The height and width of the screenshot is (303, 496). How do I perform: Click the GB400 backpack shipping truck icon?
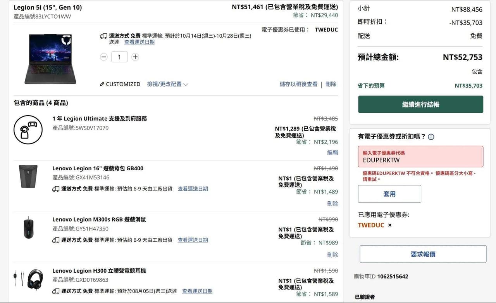tap(56, 189)
